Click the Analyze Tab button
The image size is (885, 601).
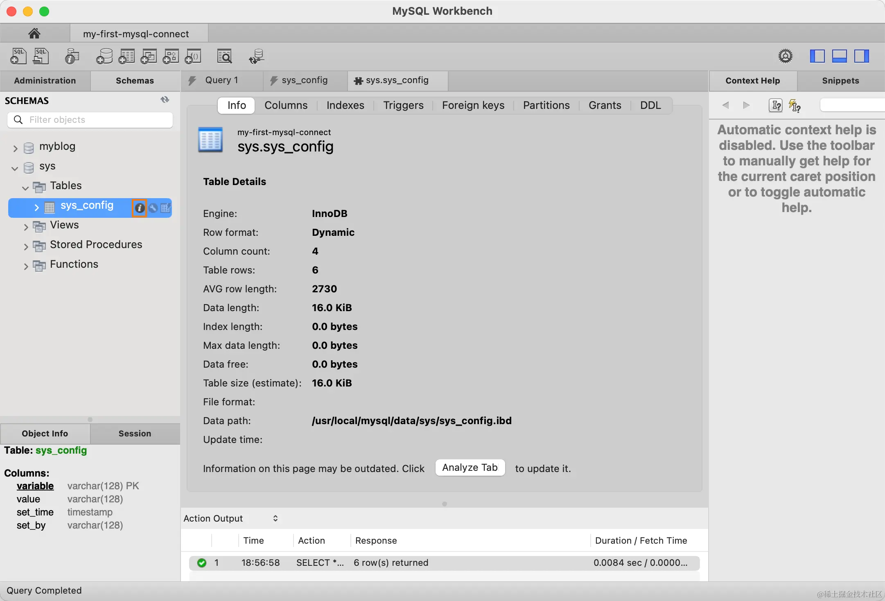[470, 468]
